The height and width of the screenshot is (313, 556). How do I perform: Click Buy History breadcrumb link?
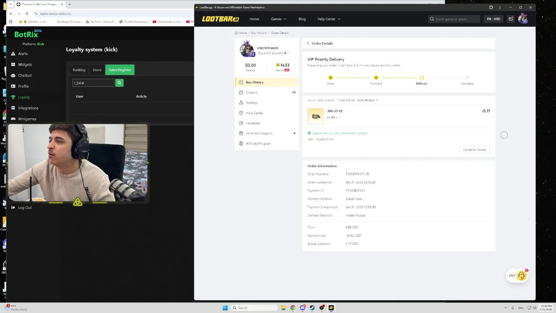coord(259,33)
